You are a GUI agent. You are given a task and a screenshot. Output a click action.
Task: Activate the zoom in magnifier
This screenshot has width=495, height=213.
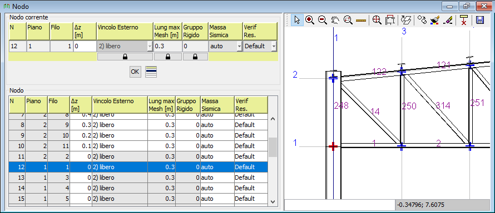[x=310, y=20]
